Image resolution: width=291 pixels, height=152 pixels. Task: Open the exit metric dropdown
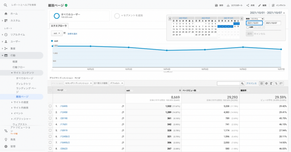[57, 33]
